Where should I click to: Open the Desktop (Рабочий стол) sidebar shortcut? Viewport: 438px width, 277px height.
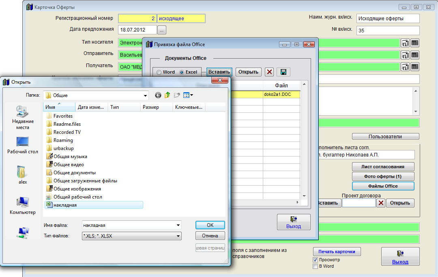click(x=23, y=146)
